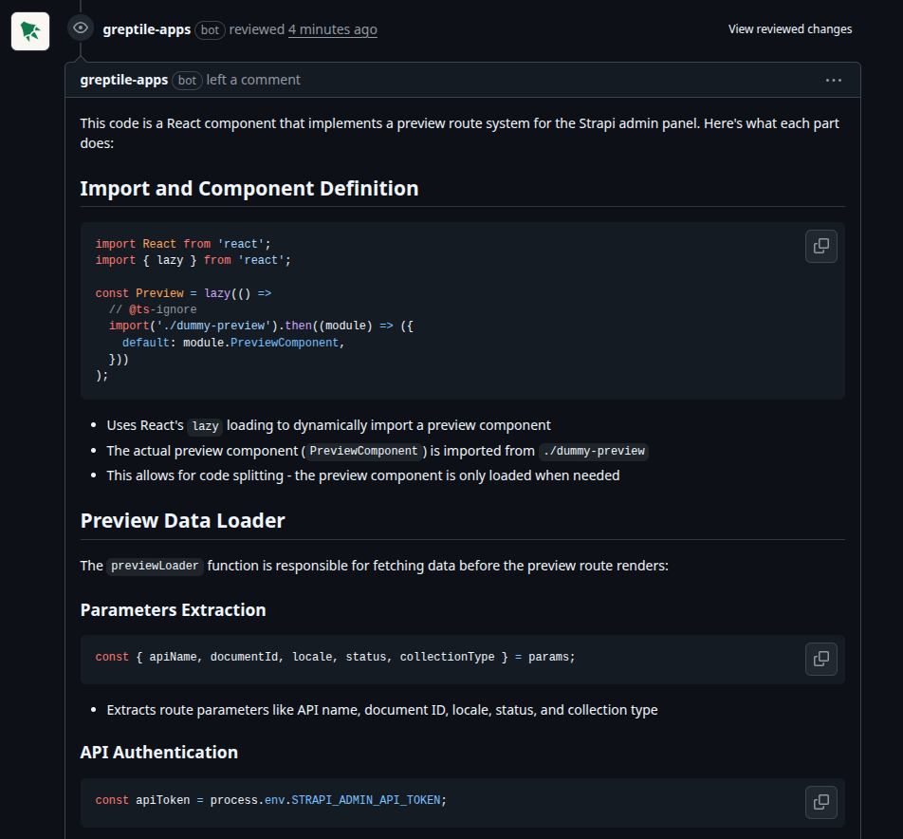This screenshot has height=839, width=903.
Task: Click the bot badge next to greptile-apps reviewer
Action: [209, 29]
